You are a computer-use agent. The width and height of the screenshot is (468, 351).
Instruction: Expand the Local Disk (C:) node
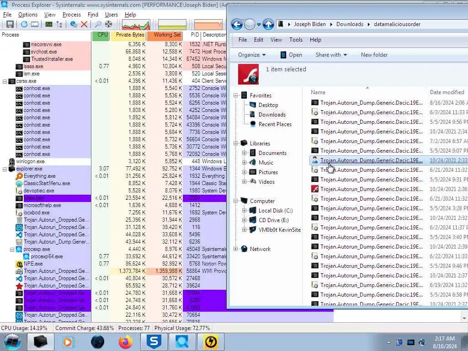click(244, 211)
